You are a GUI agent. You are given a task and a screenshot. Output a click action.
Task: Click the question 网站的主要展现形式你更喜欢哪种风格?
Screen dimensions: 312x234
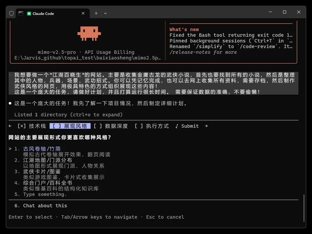(60, 137)
